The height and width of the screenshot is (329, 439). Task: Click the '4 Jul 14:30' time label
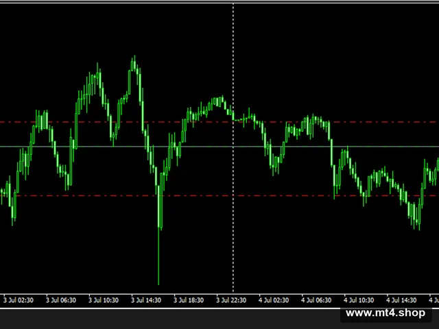401,300
